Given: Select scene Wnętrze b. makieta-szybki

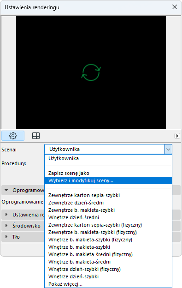Looking at the screenshot, I should pos(108,247).
